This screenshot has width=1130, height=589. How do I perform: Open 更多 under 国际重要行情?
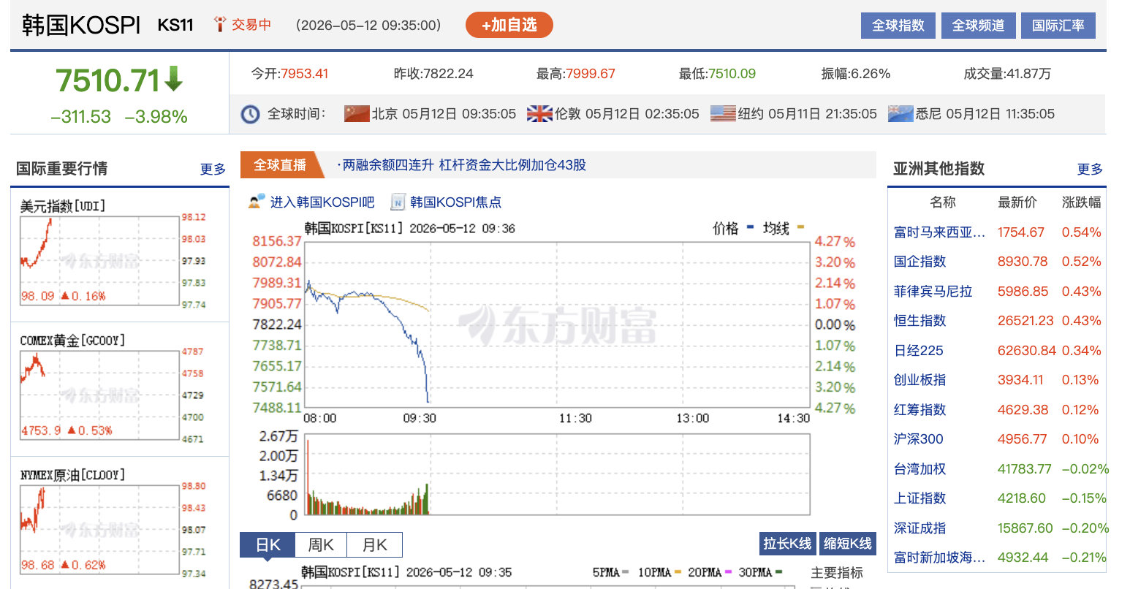click(x=213, y=169)
